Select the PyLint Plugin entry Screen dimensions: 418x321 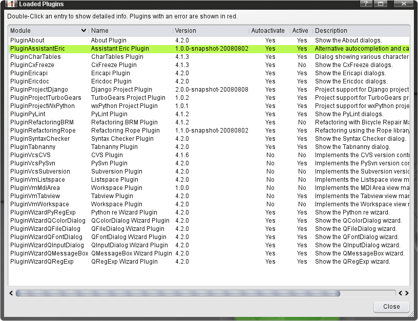(x=109, y=114)
